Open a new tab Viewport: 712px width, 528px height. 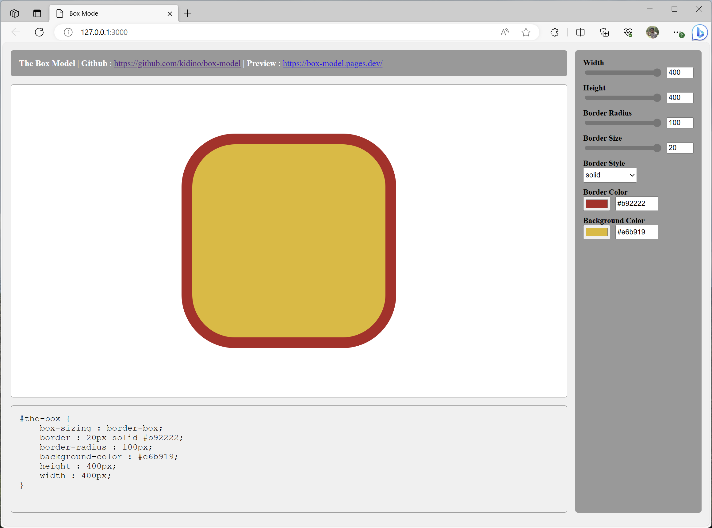tap(188, 13)
